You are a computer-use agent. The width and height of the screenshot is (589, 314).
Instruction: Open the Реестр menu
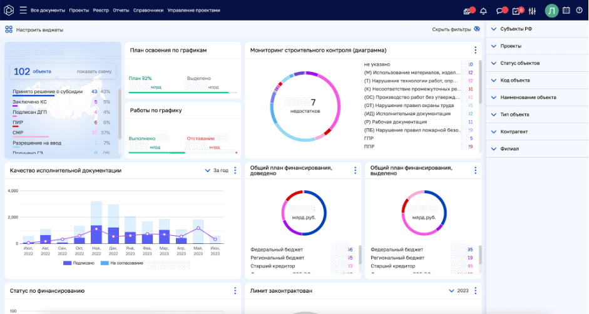[101, 11]
